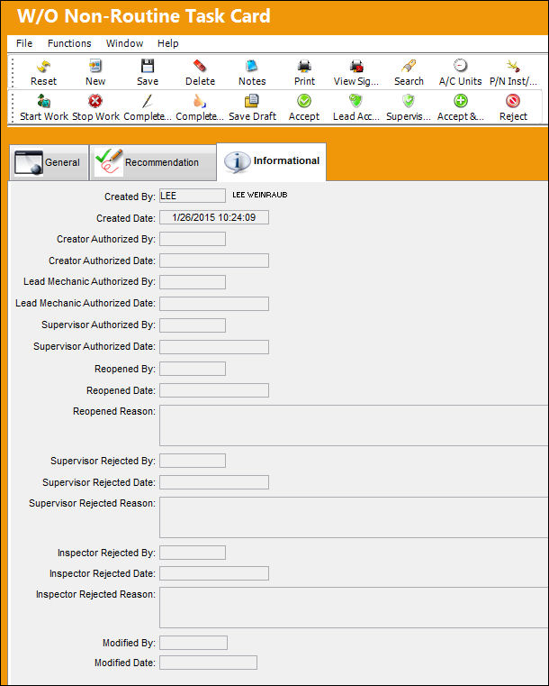Click the Inspector Rejected Reason: label
549x686 pixels.
coord(95,595)
